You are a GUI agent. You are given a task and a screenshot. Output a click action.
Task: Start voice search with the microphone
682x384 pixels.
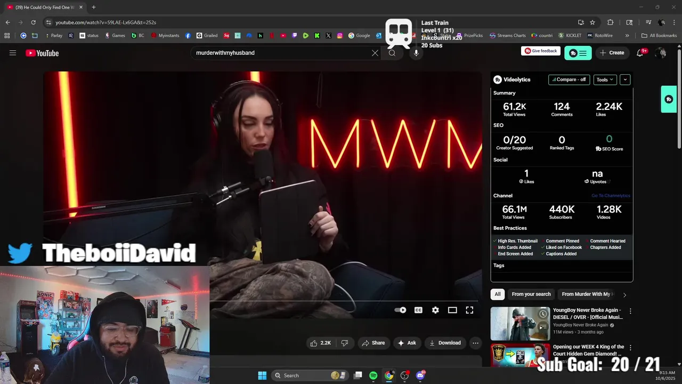[x=416, y=53]
